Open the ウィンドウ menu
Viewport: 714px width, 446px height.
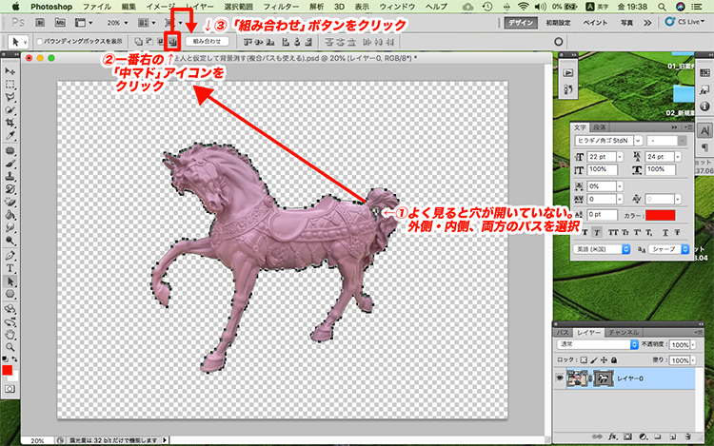[397, 7]
